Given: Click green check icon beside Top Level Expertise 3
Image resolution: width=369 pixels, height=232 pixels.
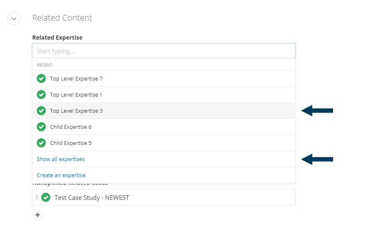Looking at the screenshot, I should click(x=41, y=111).
